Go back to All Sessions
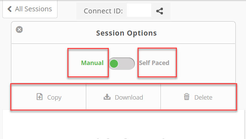Image resolution: width=246 pixels, height=139 pixels. (30, 9)
